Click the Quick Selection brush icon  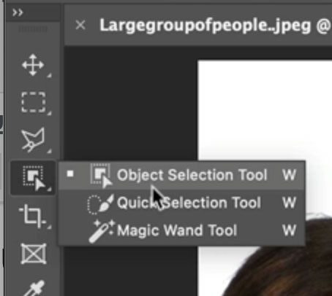[x=100, y=203]
